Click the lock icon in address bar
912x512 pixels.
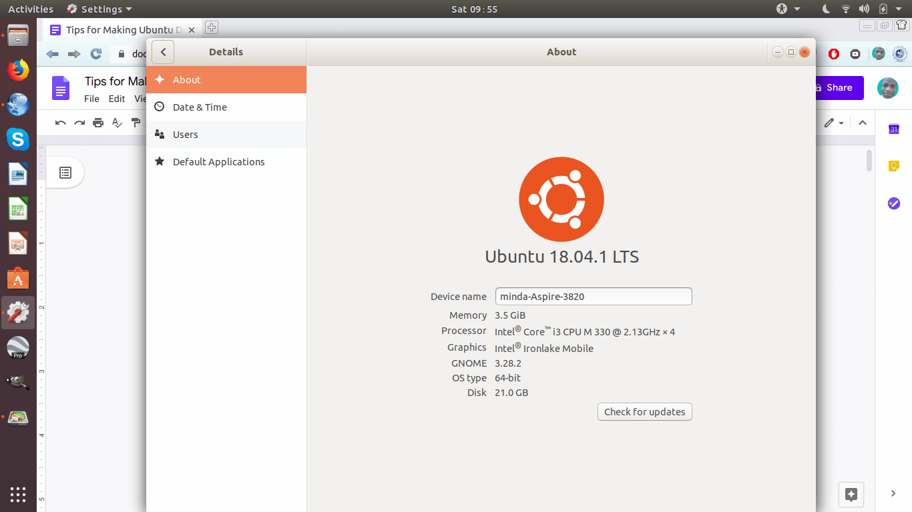coord(121,54)
